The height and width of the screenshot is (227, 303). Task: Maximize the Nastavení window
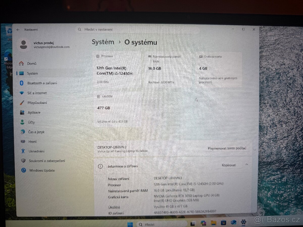pyautogui.click(x=243, y=29)
